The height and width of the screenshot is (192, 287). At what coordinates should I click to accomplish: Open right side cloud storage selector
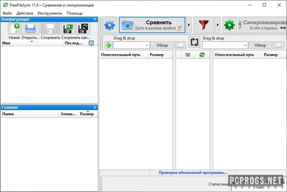pos(278,45)
